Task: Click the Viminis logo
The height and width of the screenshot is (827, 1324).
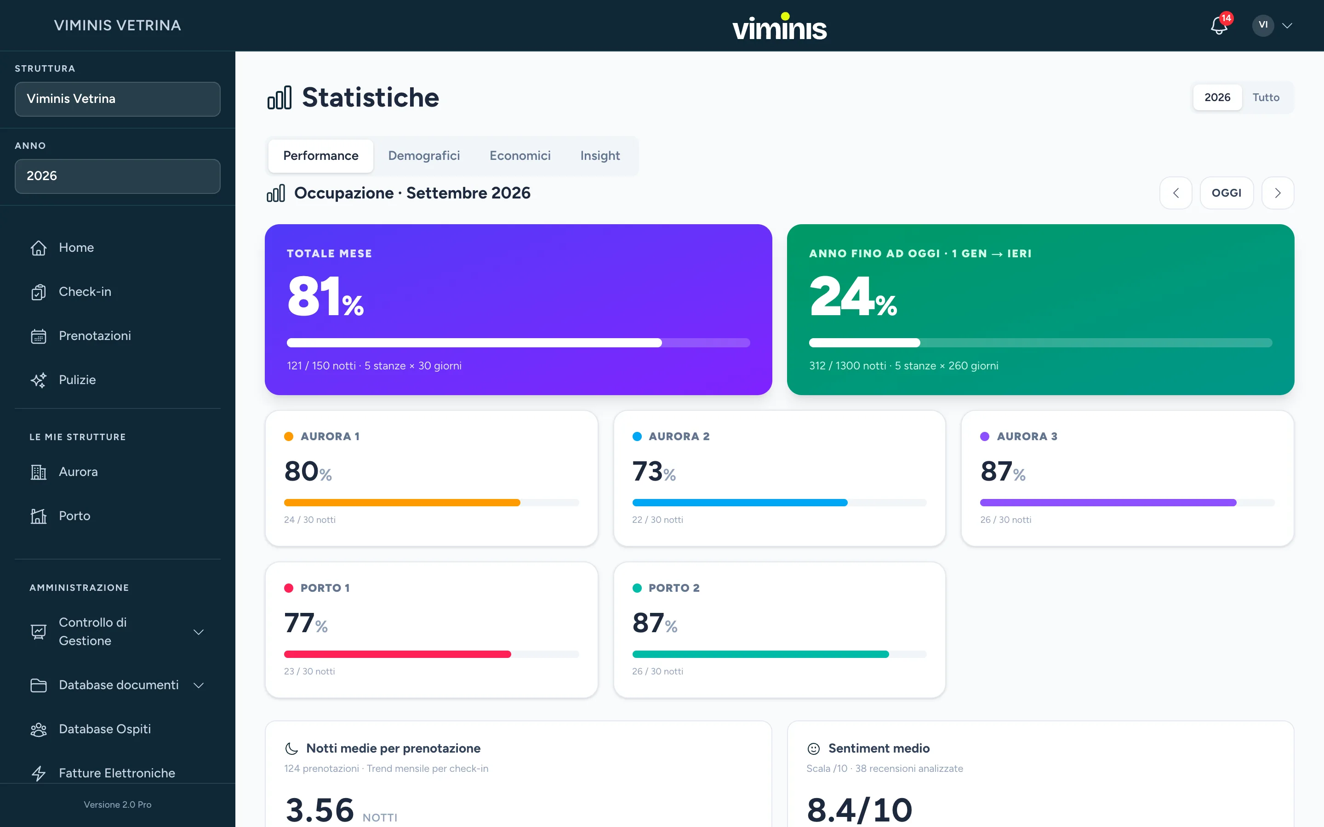Action: point(779,26)
